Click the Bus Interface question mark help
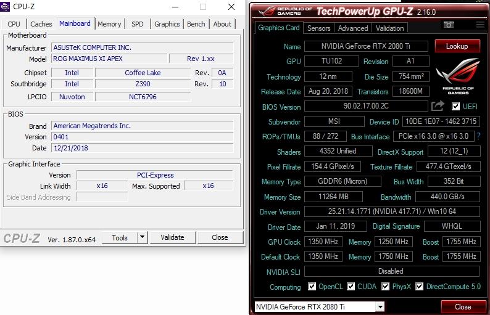Screen dimensions: 490x315 (x=478, y=136)
